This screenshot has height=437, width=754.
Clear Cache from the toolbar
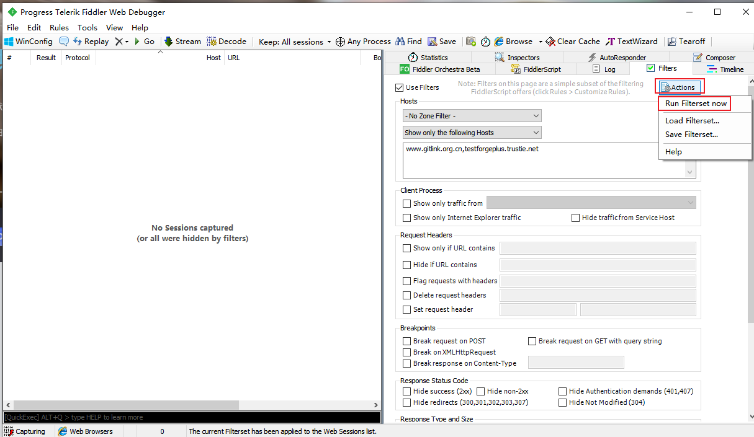(x=573, y=42)
